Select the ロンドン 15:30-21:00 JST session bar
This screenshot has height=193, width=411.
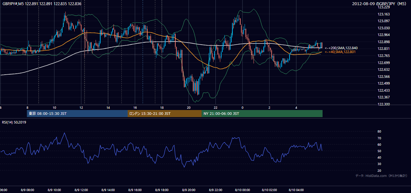165,114
